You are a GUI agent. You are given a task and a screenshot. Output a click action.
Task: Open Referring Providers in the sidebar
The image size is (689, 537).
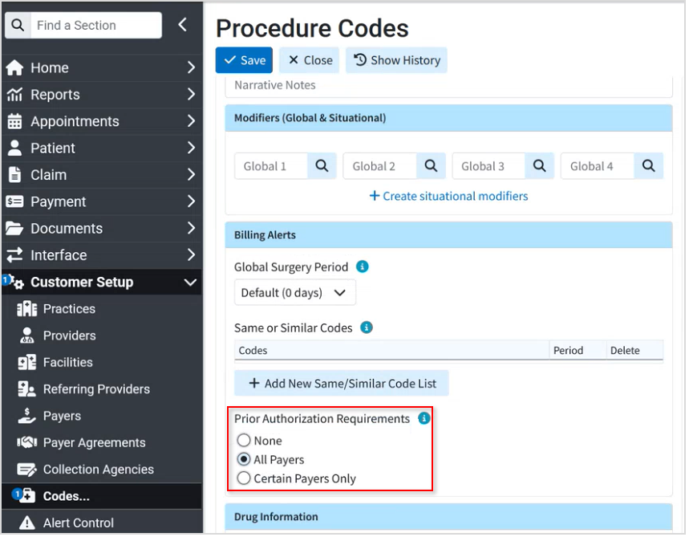click(x=97, y=391)
